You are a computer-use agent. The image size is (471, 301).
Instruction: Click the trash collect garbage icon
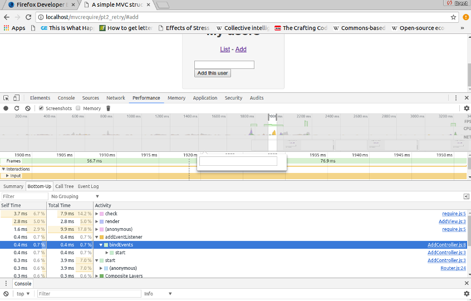tap(109, 108)
